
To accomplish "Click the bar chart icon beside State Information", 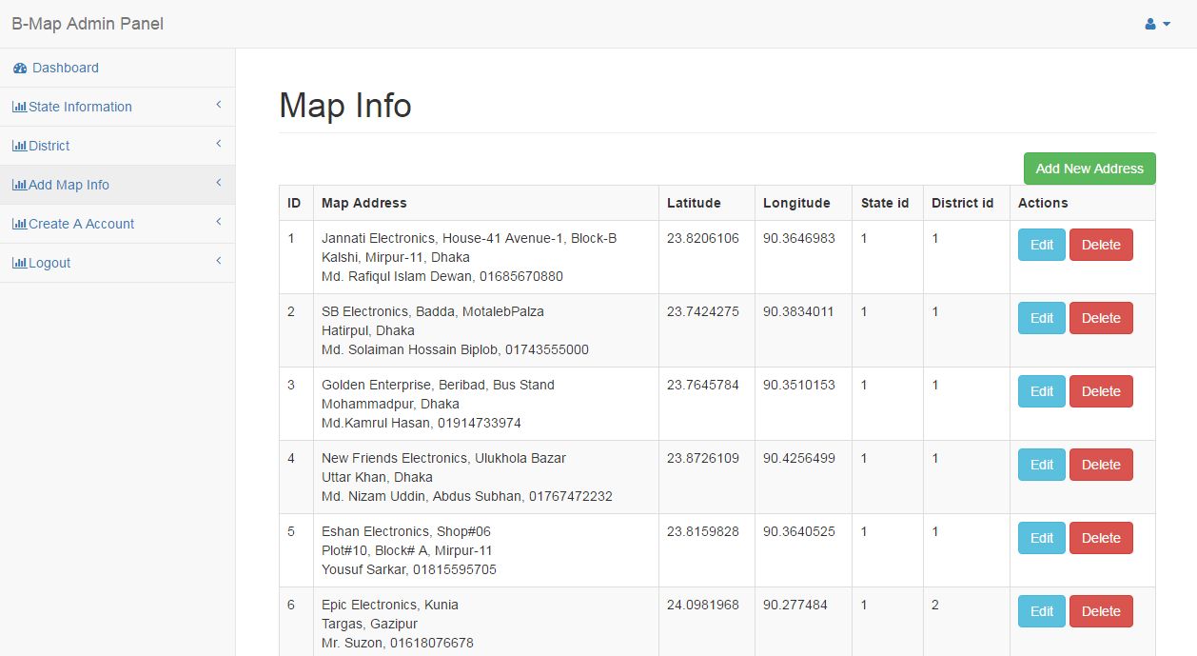I will click(19, 107).
